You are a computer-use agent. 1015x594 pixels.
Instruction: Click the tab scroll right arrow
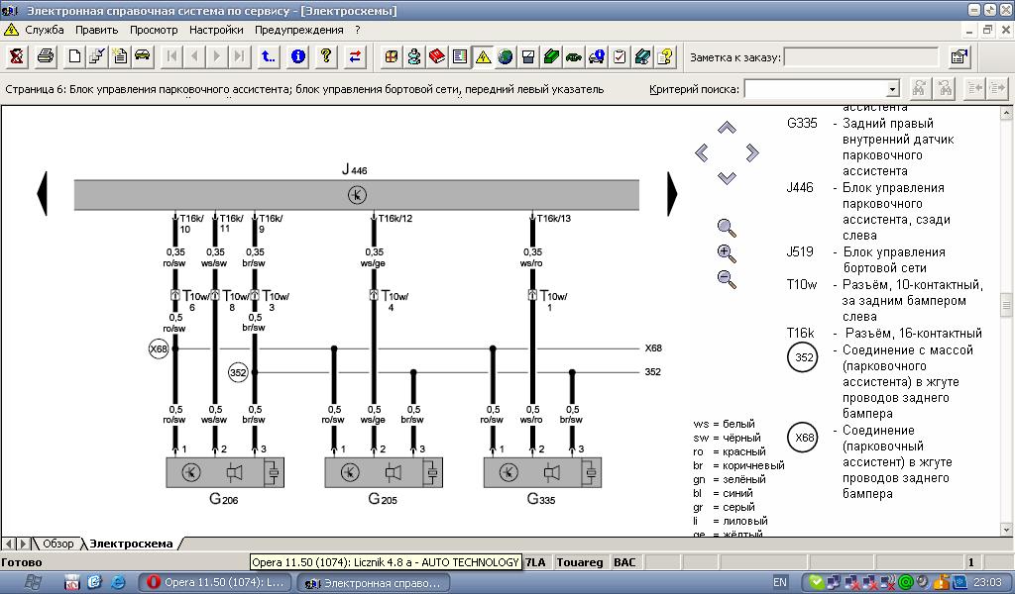click(x=23, y=544)
